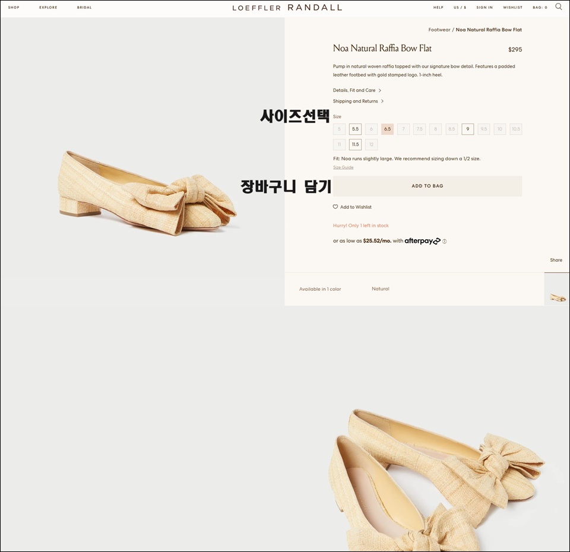Select size 7

click(x=404, y=129)
